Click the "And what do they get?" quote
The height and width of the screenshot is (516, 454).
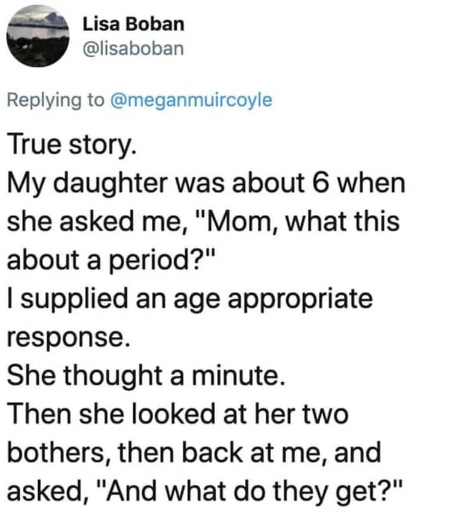(250, 492)
